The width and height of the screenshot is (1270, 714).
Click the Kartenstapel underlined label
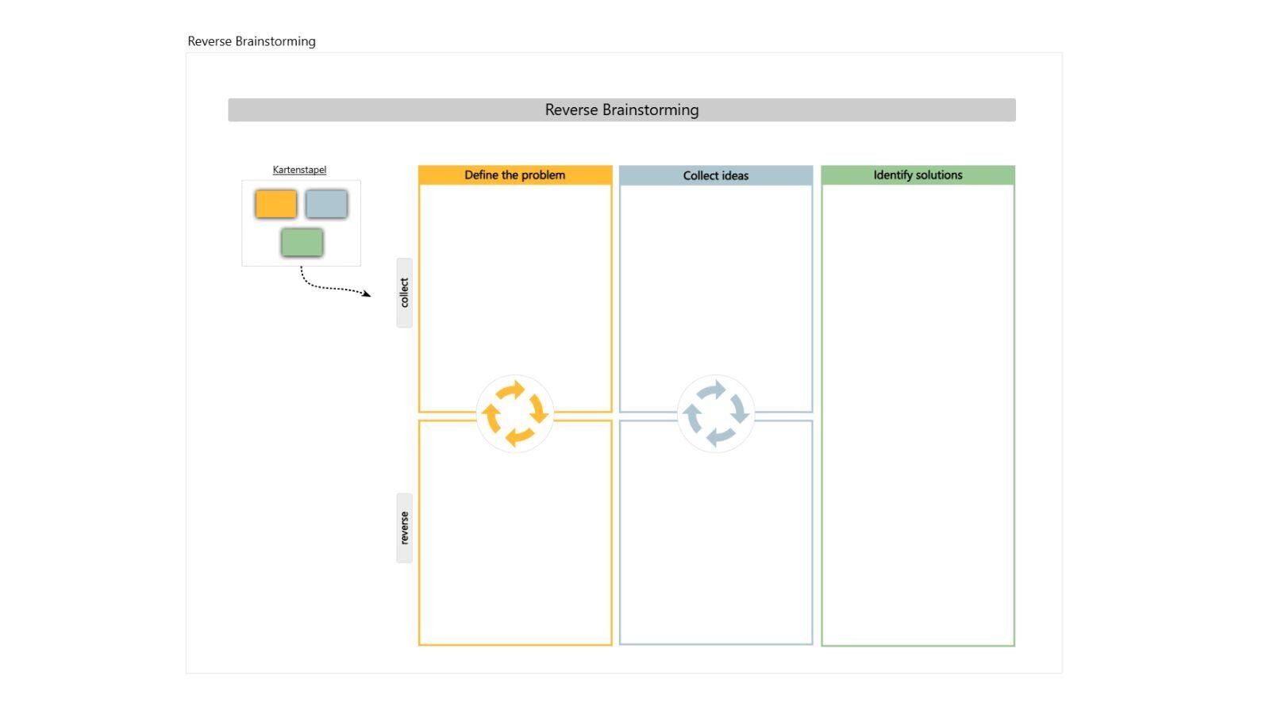(299, 170)
